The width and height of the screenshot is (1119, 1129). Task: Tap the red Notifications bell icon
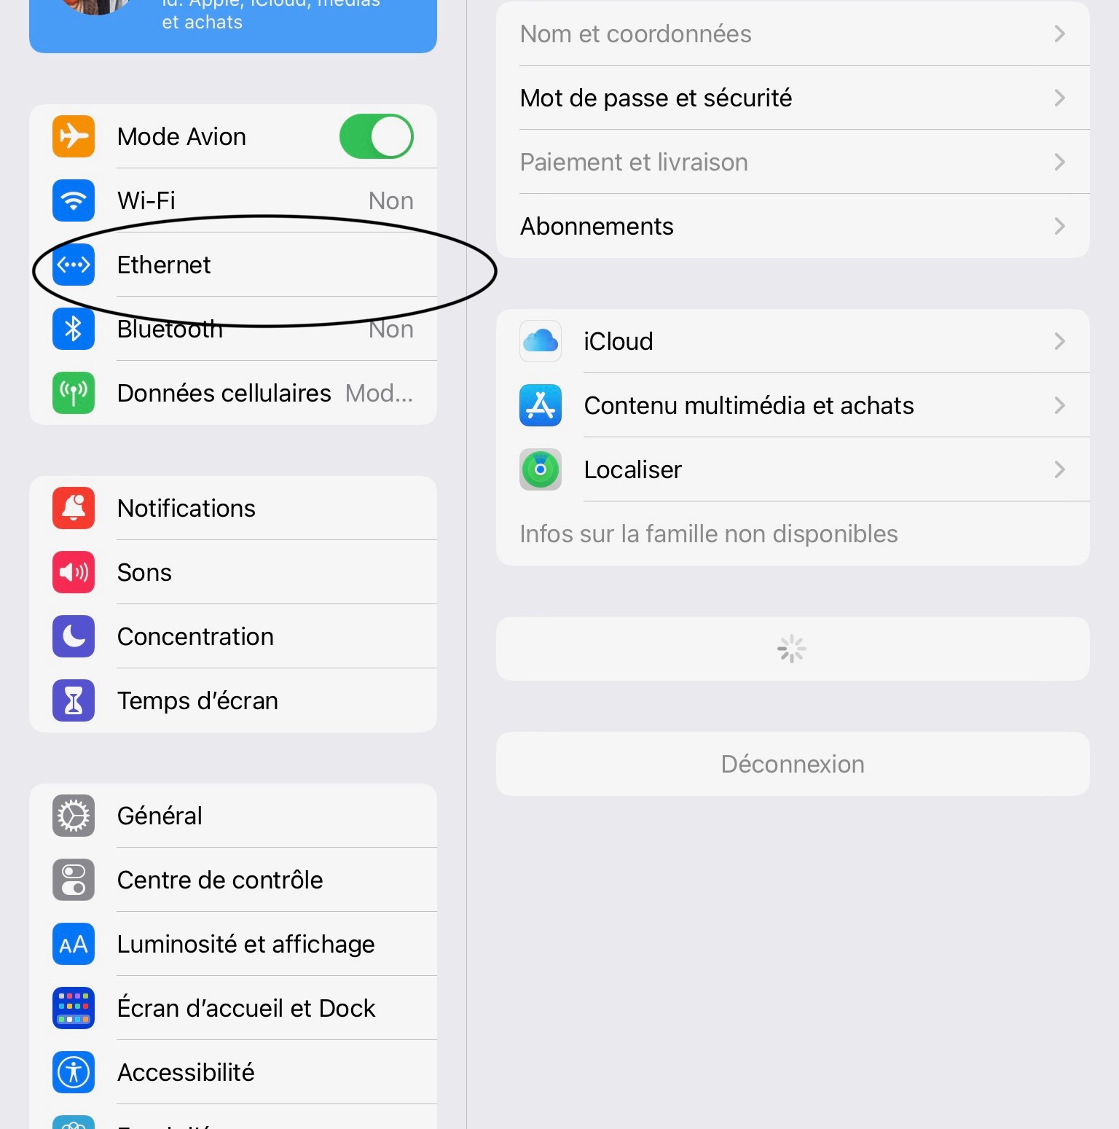(x=74, y=508)
